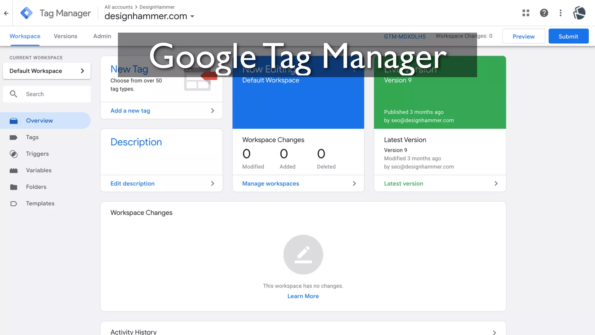Open Templates in the sidebar
Screen dimensions: 595x335
coord(40,204)
